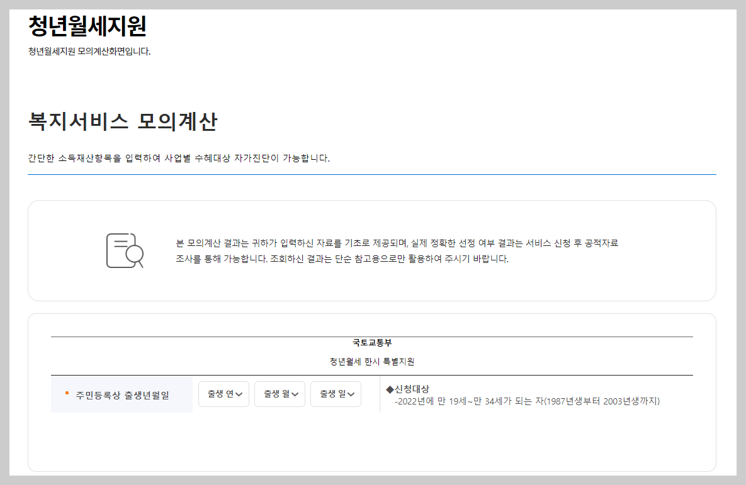The height and width of the screenshot is (485, 746).
Task: Expand the chevron on the 출생 연 selector
Action: (239, 394)
